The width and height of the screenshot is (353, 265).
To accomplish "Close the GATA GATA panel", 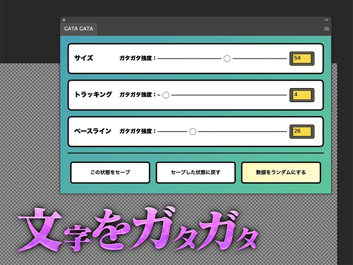I will (x=63, y=20).
